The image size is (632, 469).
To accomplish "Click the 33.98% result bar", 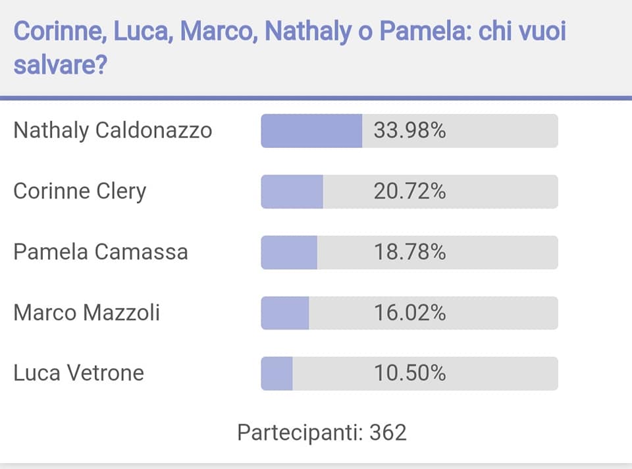I will click(409, 131).
